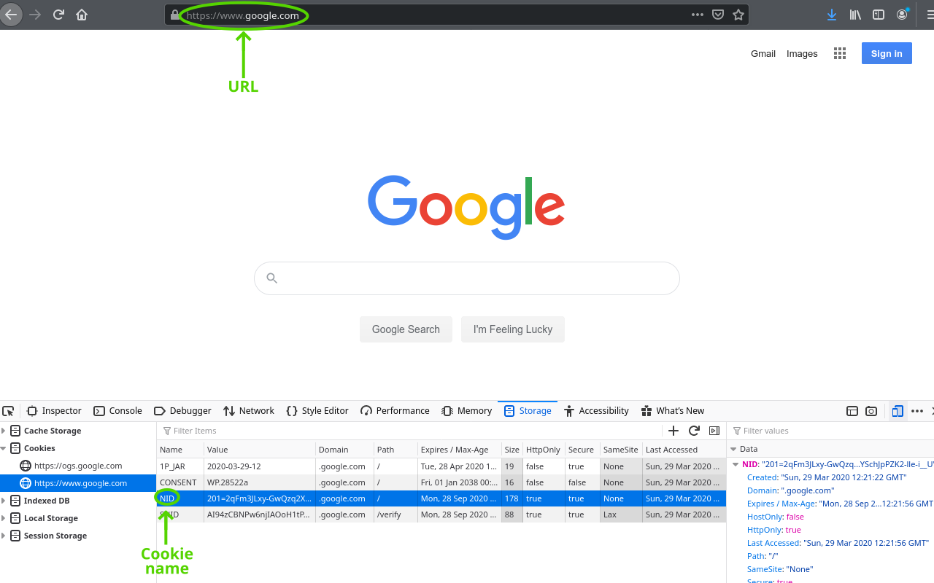Select the Storage tab

click(x=528, y=411)
